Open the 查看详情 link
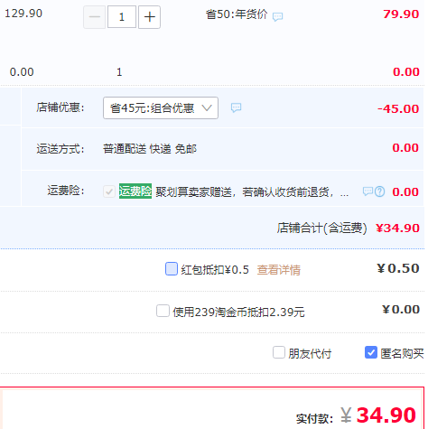Viewport: 428px width, 429px height. pos(279,270)
